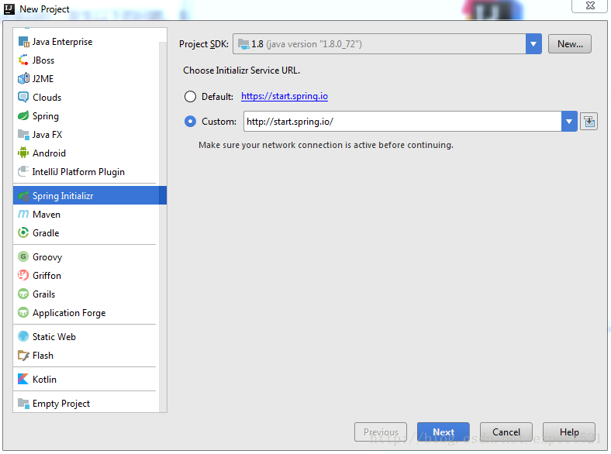Select the Grails text label

coord(43,294)
